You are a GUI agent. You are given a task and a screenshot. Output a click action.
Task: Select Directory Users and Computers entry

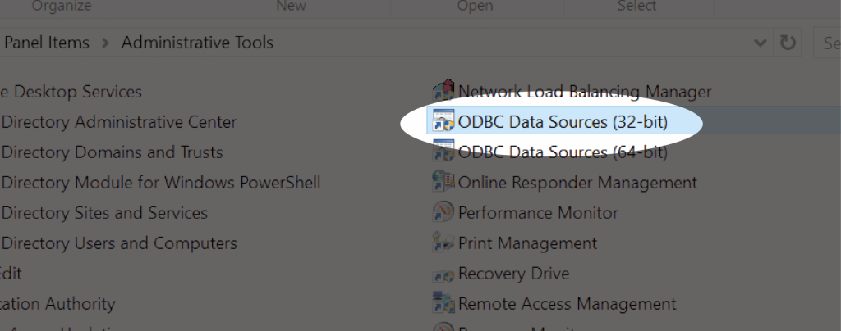pyautogui.click(x=118, y=243)
